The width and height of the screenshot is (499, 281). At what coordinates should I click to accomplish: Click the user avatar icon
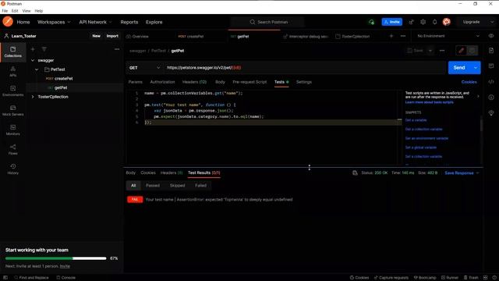(447, 22)
